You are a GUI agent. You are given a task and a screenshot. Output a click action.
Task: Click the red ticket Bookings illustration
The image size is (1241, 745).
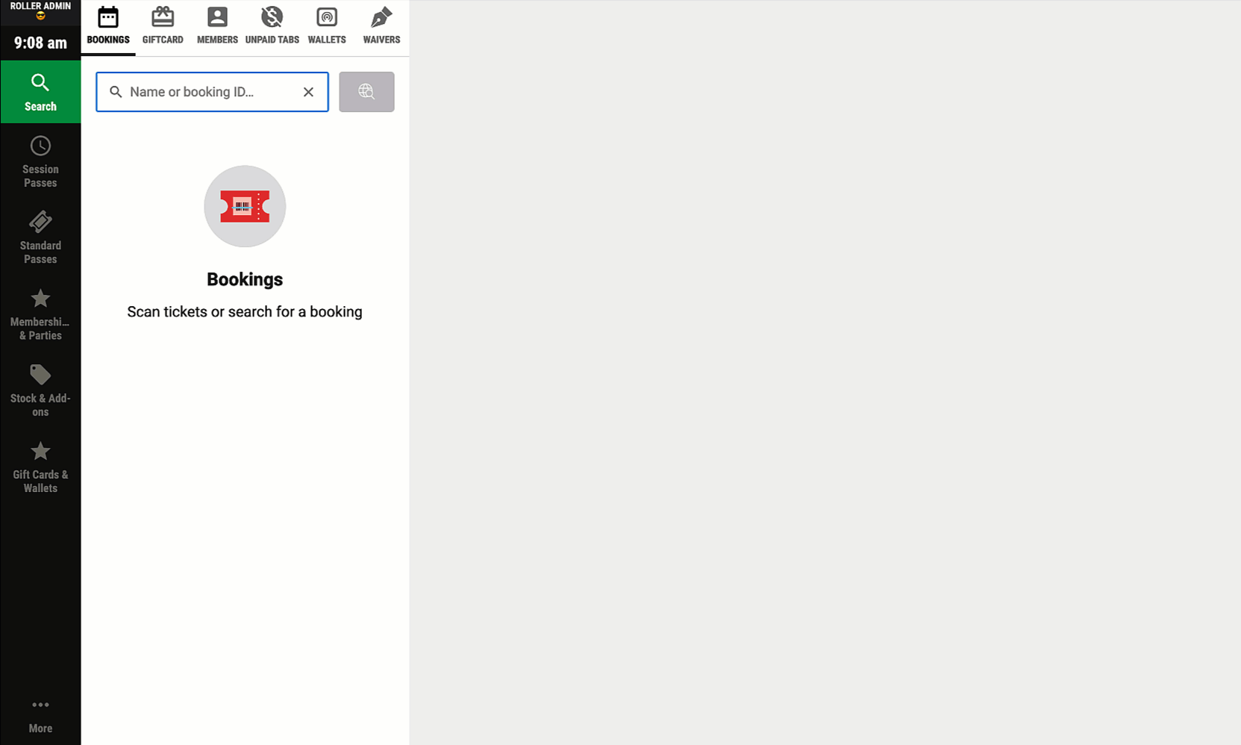click(245, 206)
